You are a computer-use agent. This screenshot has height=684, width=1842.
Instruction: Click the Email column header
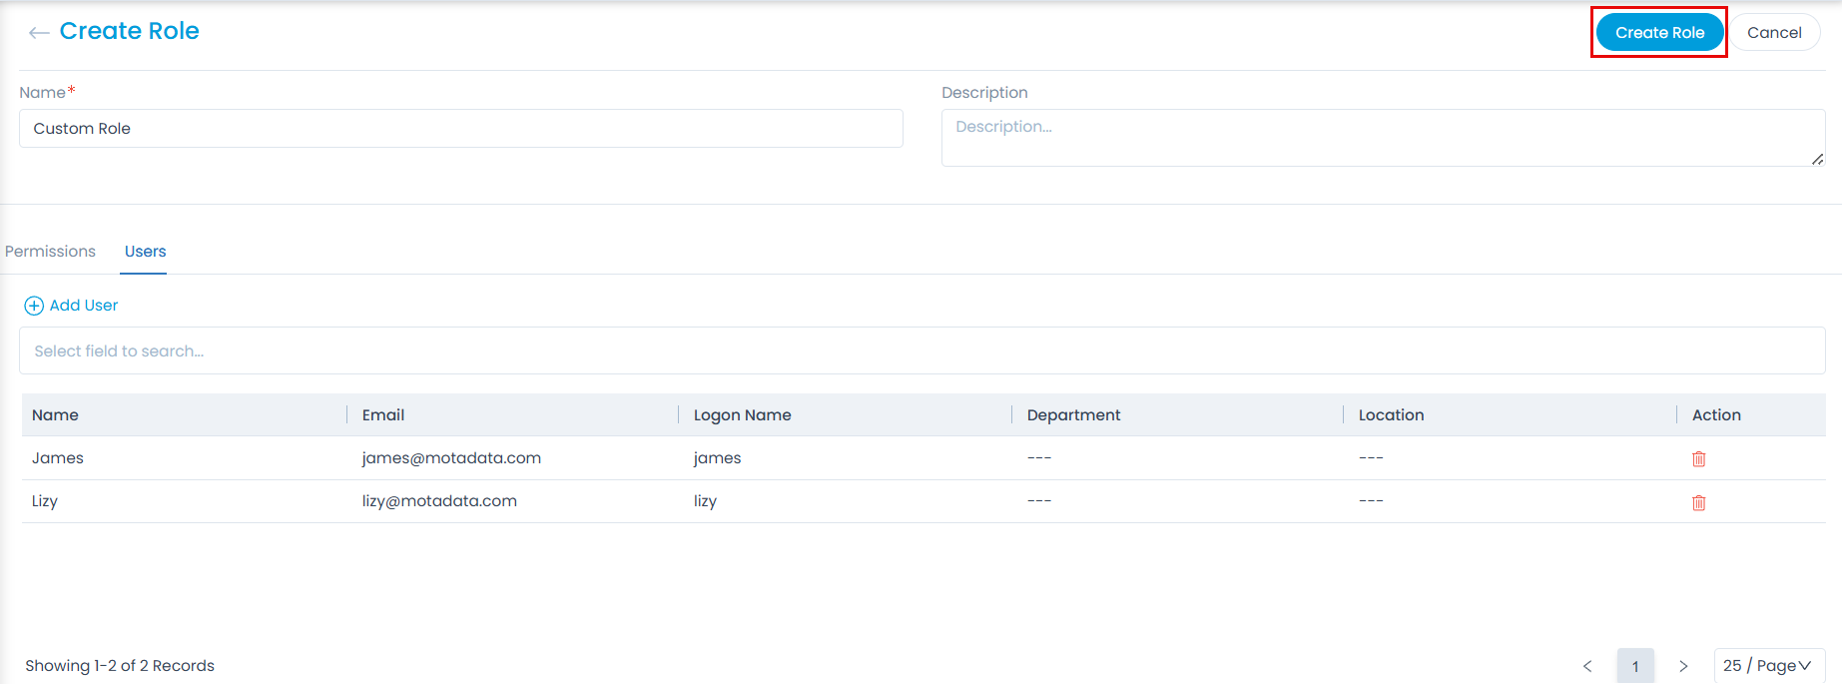[383, 415]
